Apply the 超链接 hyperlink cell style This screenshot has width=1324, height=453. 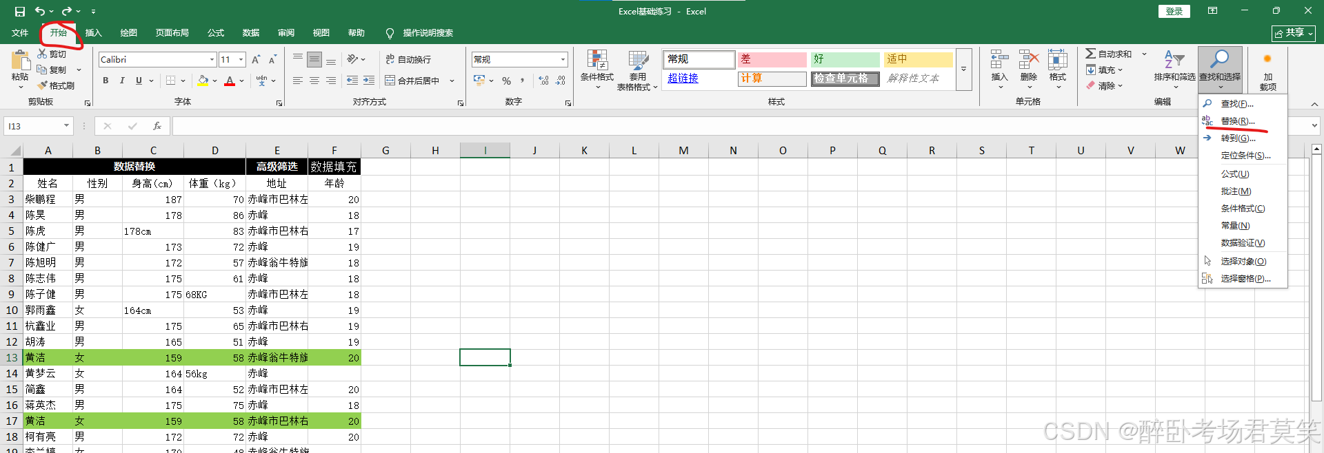699,78
